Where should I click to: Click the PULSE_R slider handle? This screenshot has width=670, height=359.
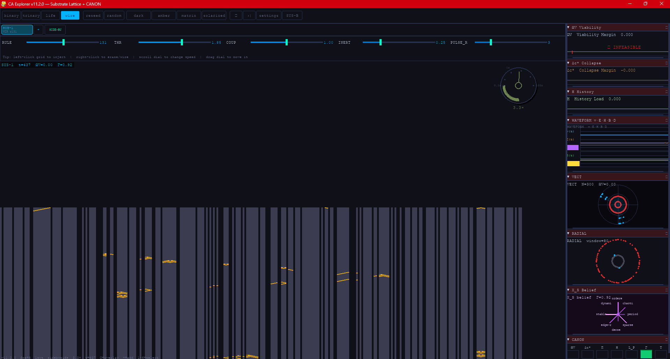[491, 42]
